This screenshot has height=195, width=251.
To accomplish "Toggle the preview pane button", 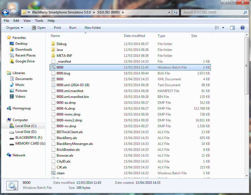I will (232, 28).
